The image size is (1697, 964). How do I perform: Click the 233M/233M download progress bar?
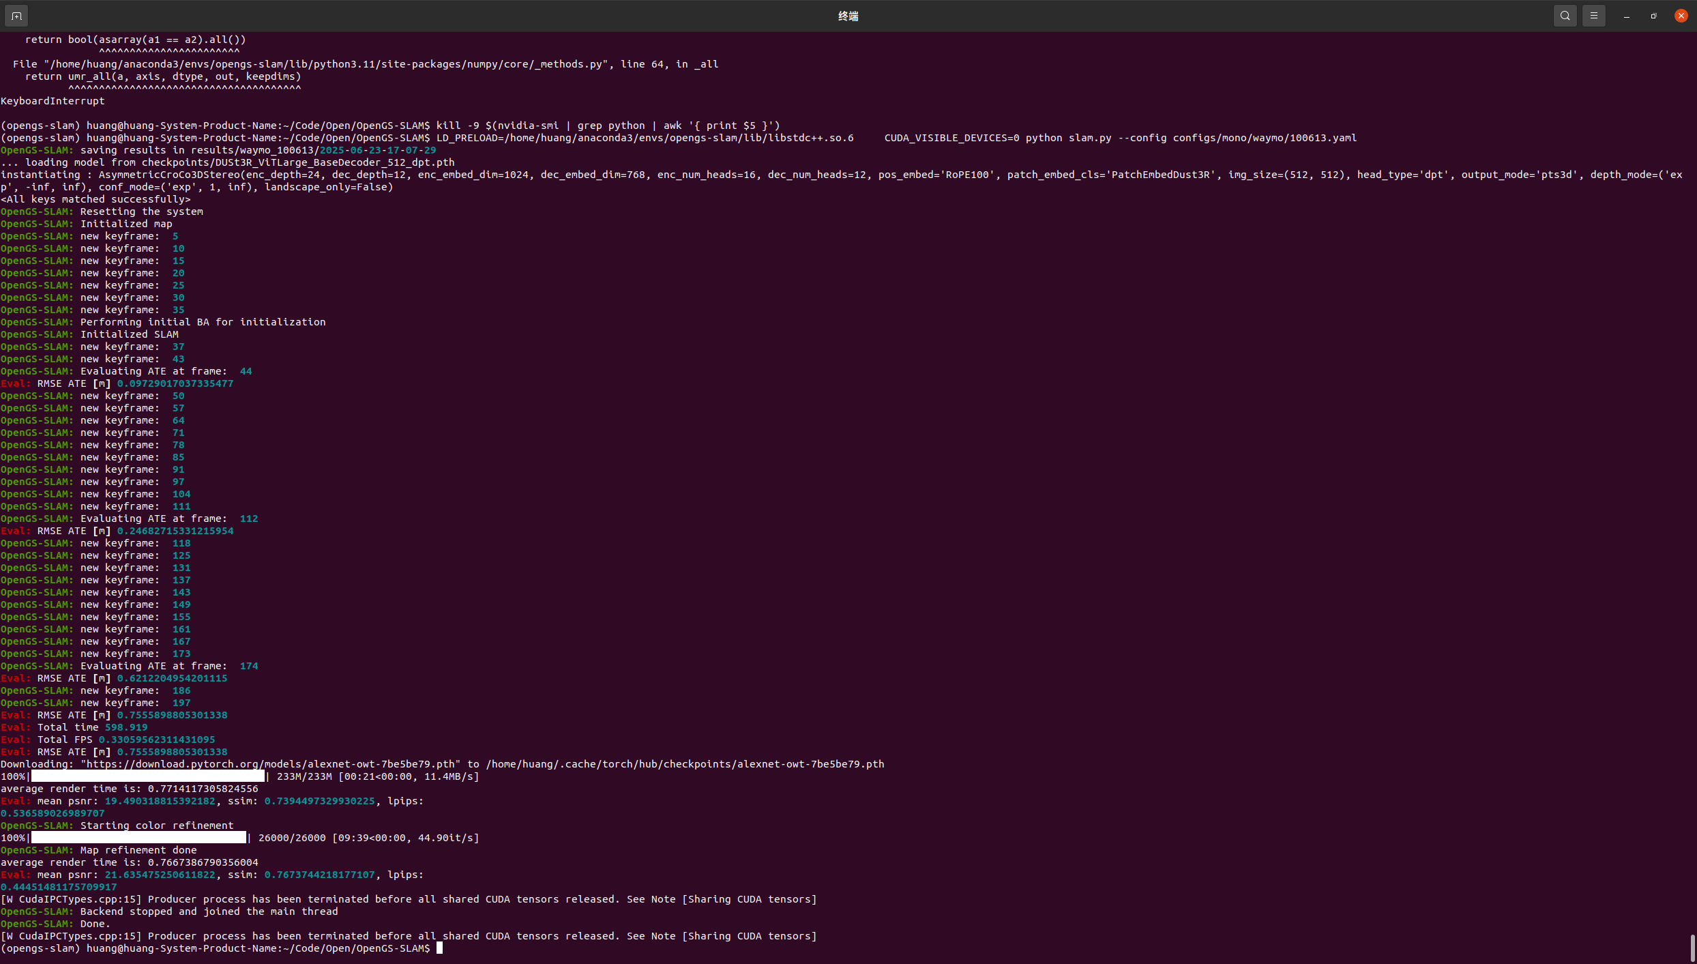(x=148, y=776)
